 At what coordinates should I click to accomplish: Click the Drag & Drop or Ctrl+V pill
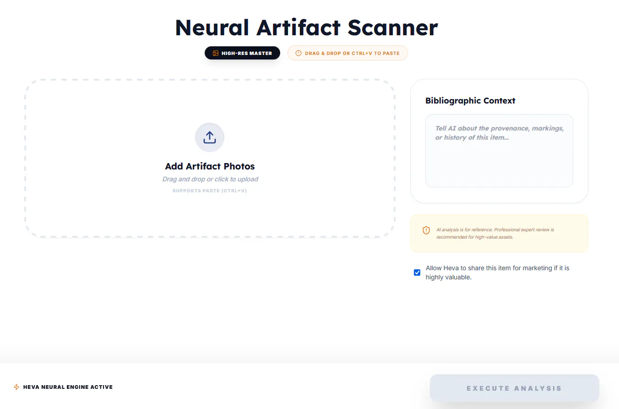tap(348, 53)
